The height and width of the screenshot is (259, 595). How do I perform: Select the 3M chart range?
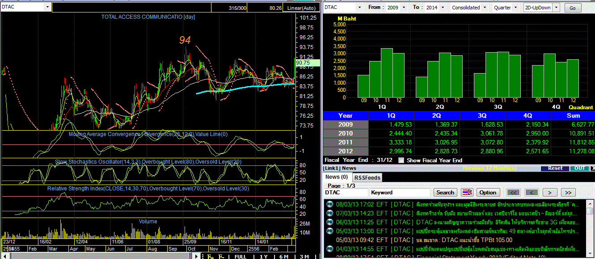(304, 256)
